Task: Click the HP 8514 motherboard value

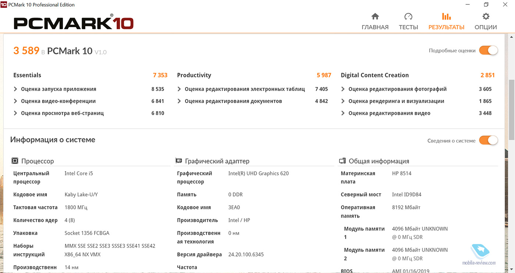Action: pos(402,173)
